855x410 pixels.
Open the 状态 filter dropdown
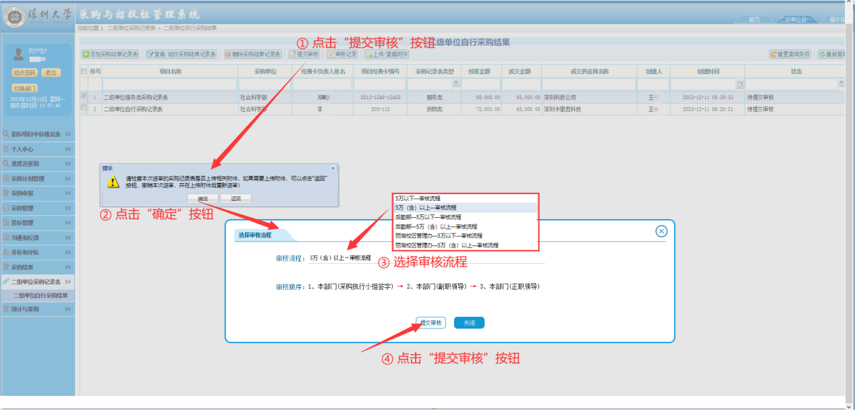(841, 84)
